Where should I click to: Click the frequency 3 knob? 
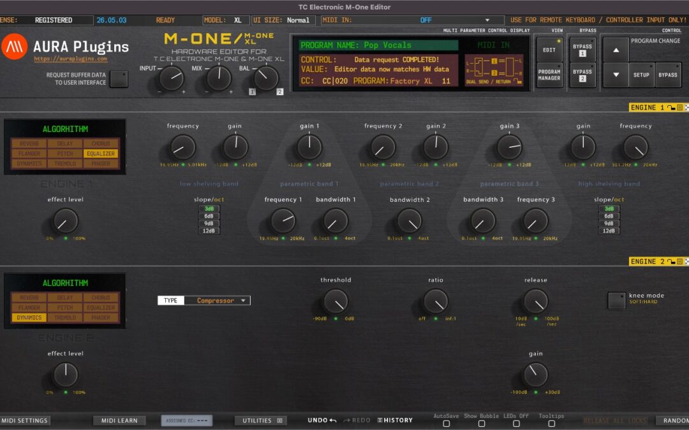[x=536, y=221]
